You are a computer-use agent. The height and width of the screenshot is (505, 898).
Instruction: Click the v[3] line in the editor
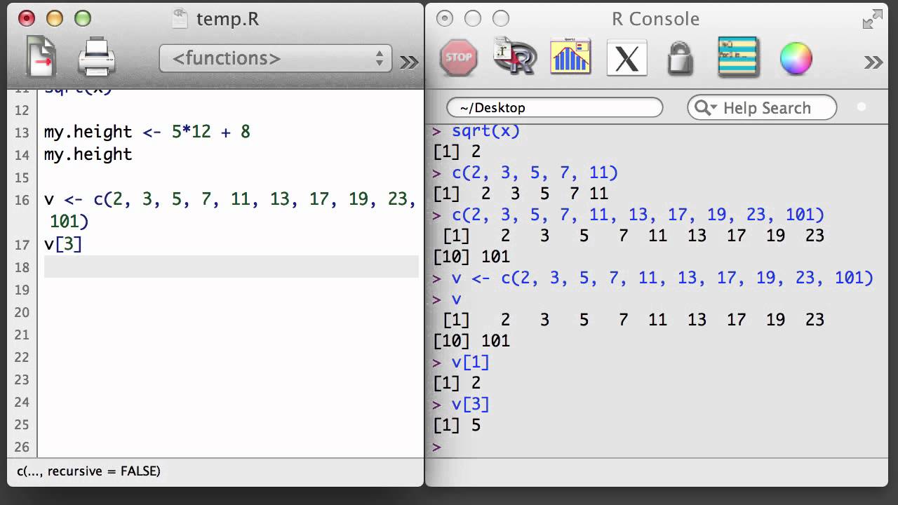pyautogui.click(x=63, y=243)
